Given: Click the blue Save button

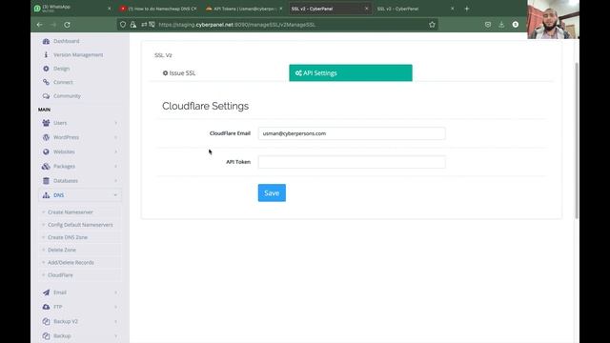Looking at the screenshot, I should click(x=272, y=192).
